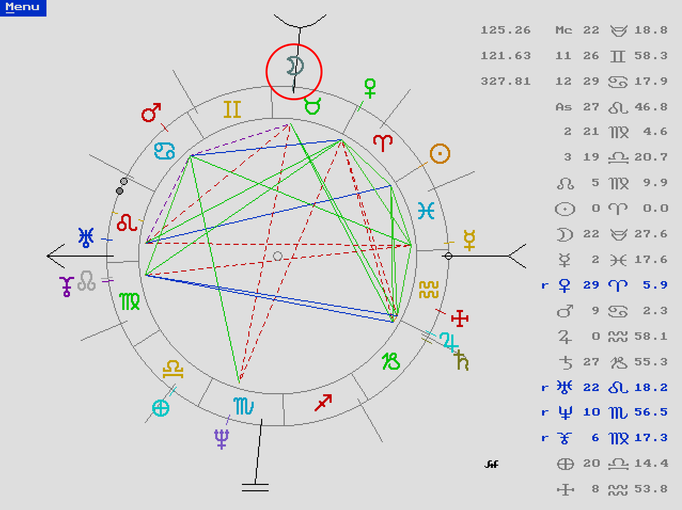Click the cyan Jupiter glyph on wheel
The width and height of the screenshot is (682, 510).
449,341
